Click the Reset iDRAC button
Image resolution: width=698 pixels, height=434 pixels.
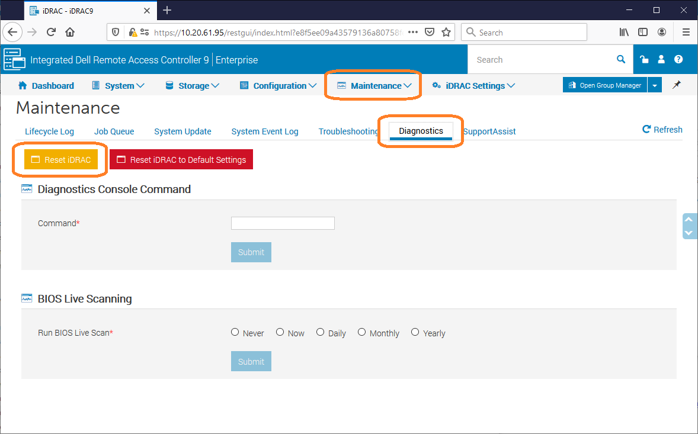[x=61, y=160]
